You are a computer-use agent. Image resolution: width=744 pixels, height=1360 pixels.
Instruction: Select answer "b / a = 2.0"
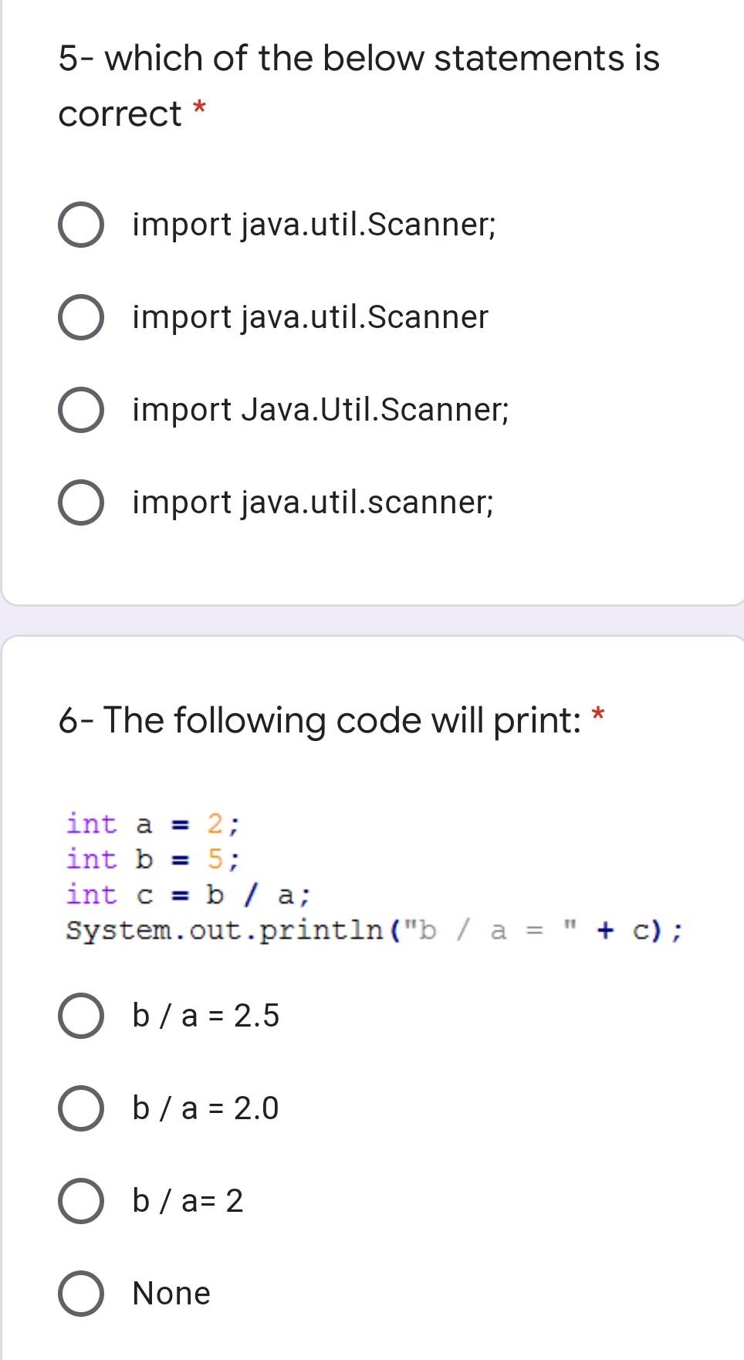tap(79, 1108)
